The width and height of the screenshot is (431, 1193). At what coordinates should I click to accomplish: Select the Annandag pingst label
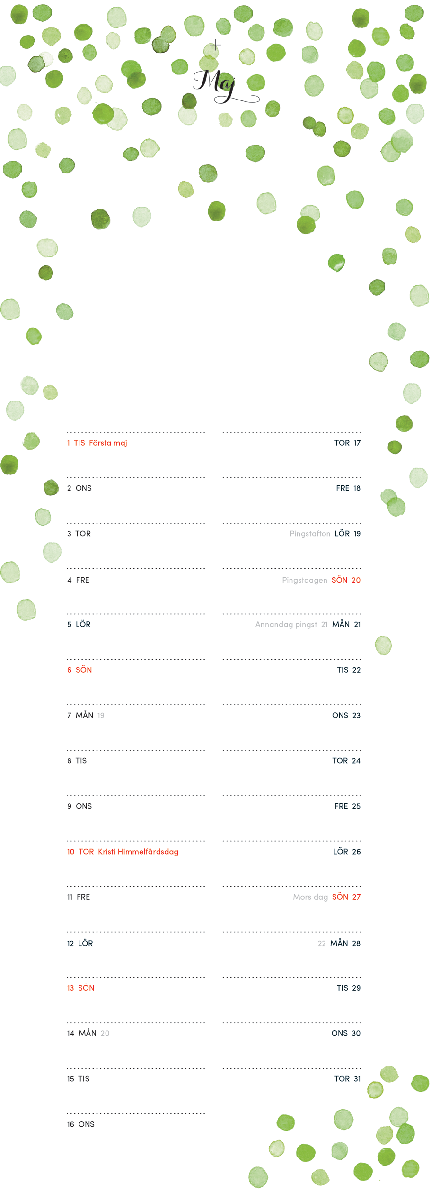coord(286,625)
